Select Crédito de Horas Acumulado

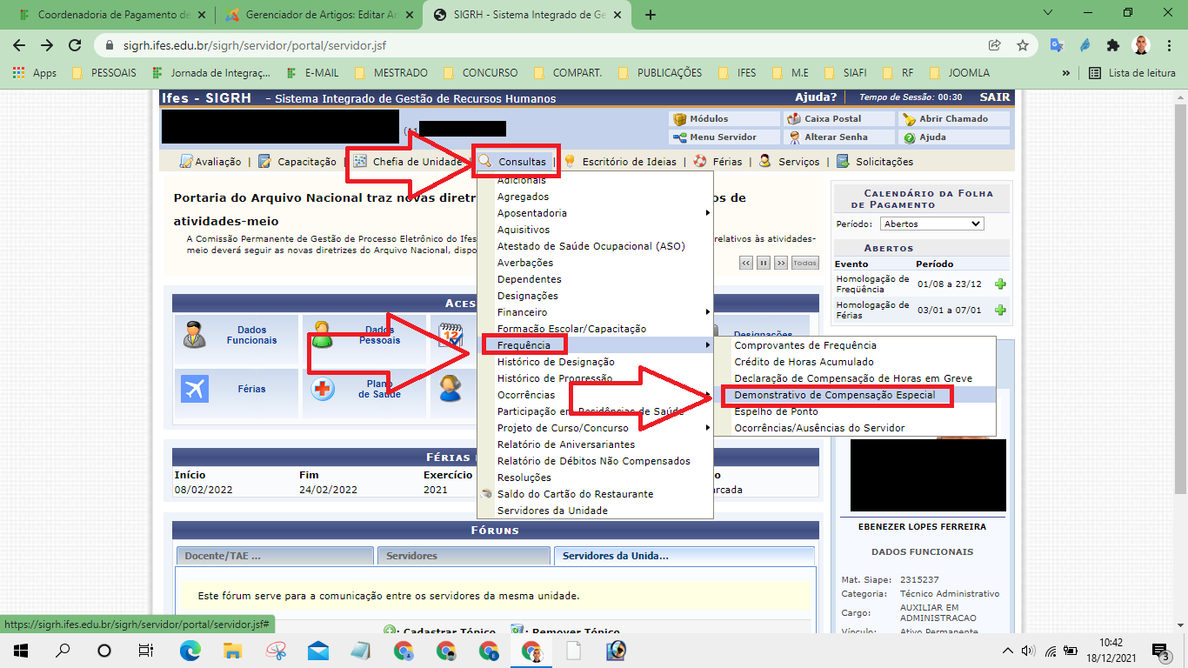pyautogui.click(x=804, y=362)
